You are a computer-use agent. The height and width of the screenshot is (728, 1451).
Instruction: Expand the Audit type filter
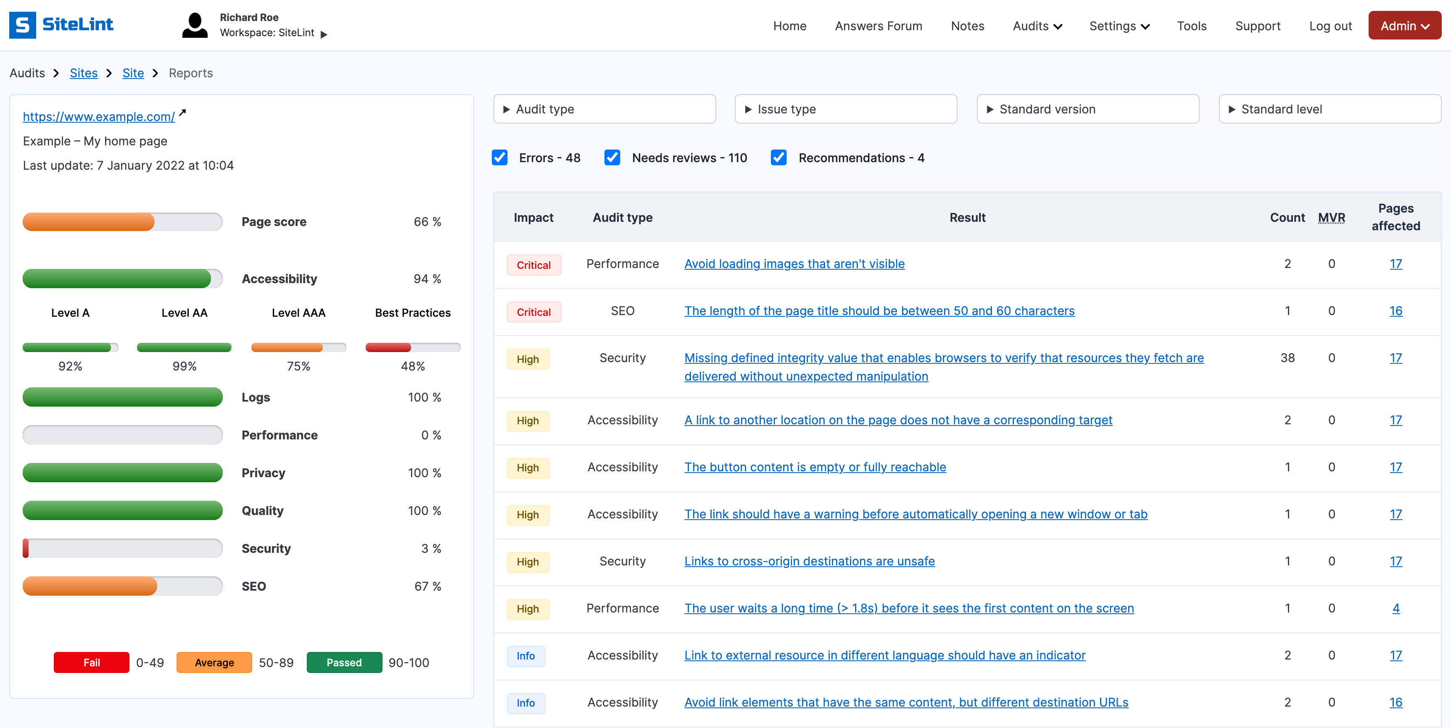click(604, 109)
